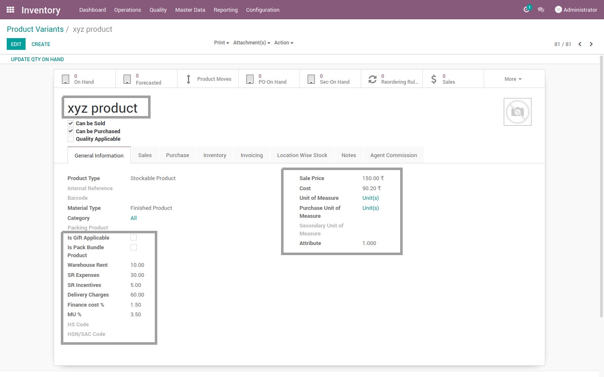Image resolution: width=604 pixels, height=377 pixels.
Task: Open the On Hand smart button icon
Action: (x=66, y=79)
